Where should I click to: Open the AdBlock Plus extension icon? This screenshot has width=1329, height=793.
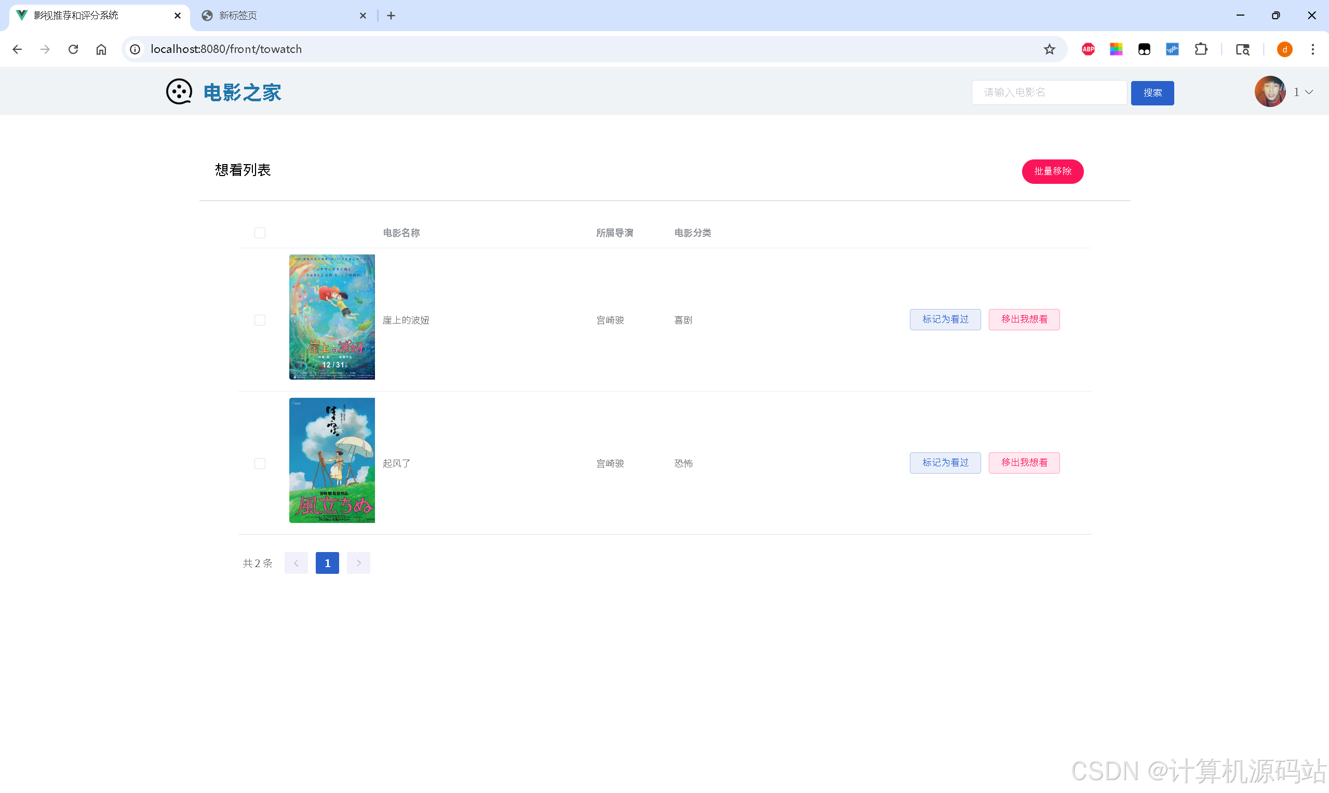1088,49
